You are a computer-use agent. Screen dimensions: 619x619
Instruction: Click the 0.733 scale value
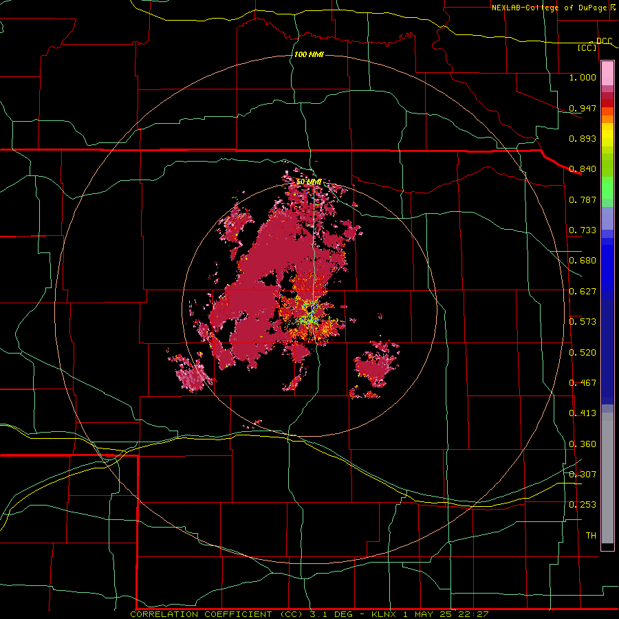click(583, 230)
